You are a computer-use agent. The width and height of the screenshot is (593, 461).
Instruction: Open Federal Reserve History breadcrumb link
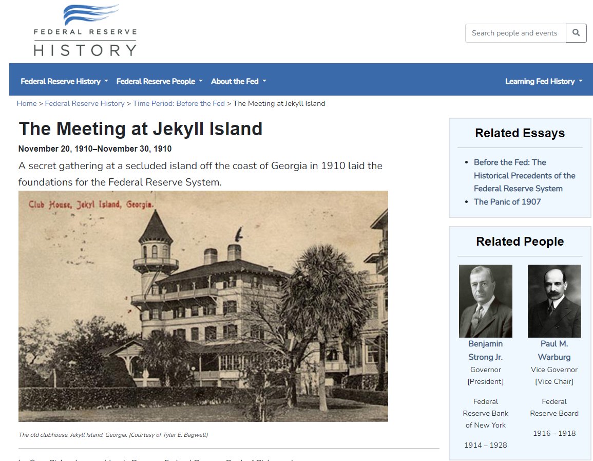point(85,103)
